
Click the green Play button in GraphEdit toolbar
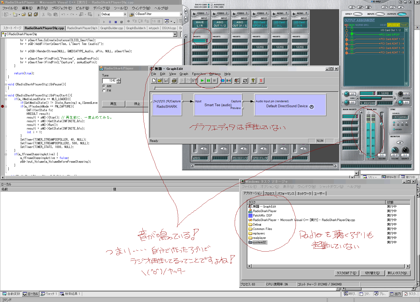(x=202, y=81)
